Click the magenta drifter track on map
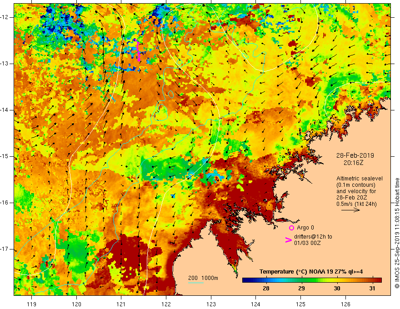Screen dimensions: 400x309 pos(138,50)
